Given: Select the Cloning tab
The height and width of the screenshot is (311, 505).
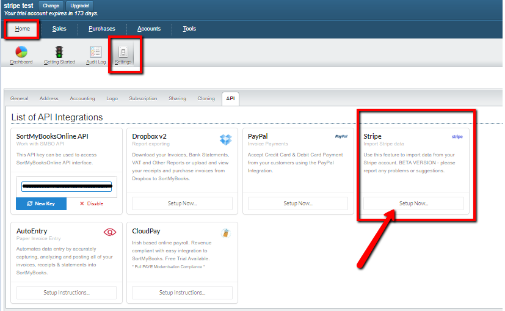Looking at the screenshot, I should coord(206,98).
